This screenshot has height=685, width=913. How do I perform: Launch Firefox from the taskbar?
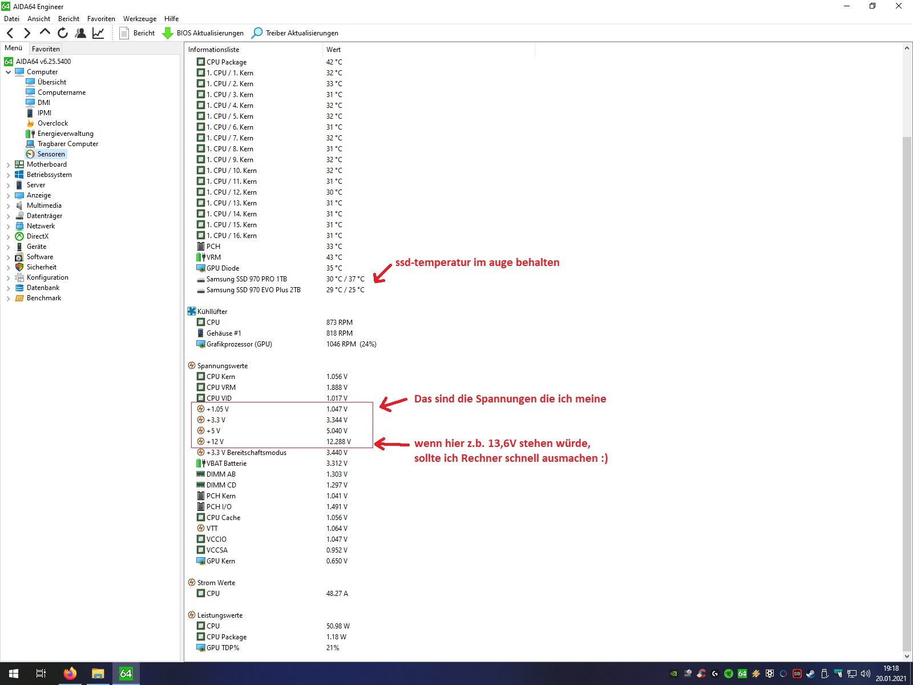click(70, 674)
